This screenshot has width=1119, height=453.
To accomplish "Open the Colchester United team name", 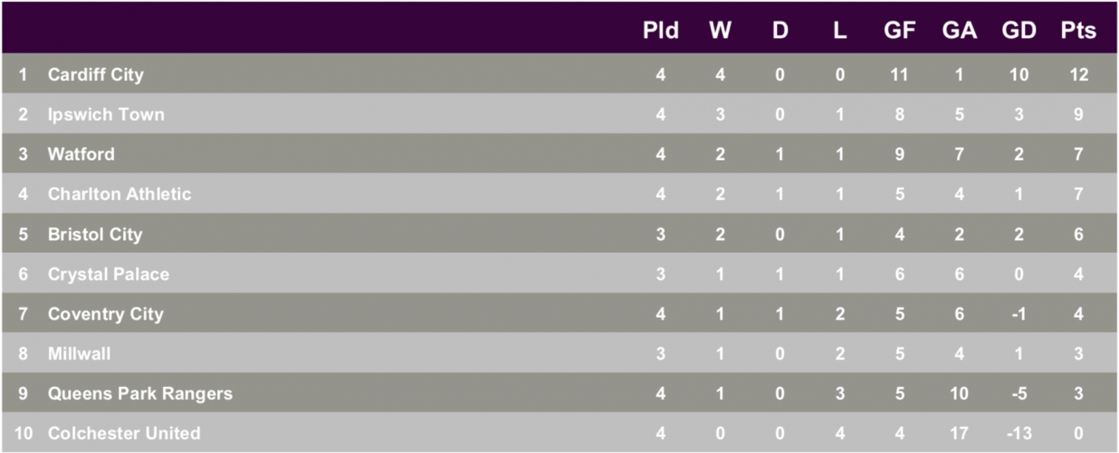I will point(124,433).
